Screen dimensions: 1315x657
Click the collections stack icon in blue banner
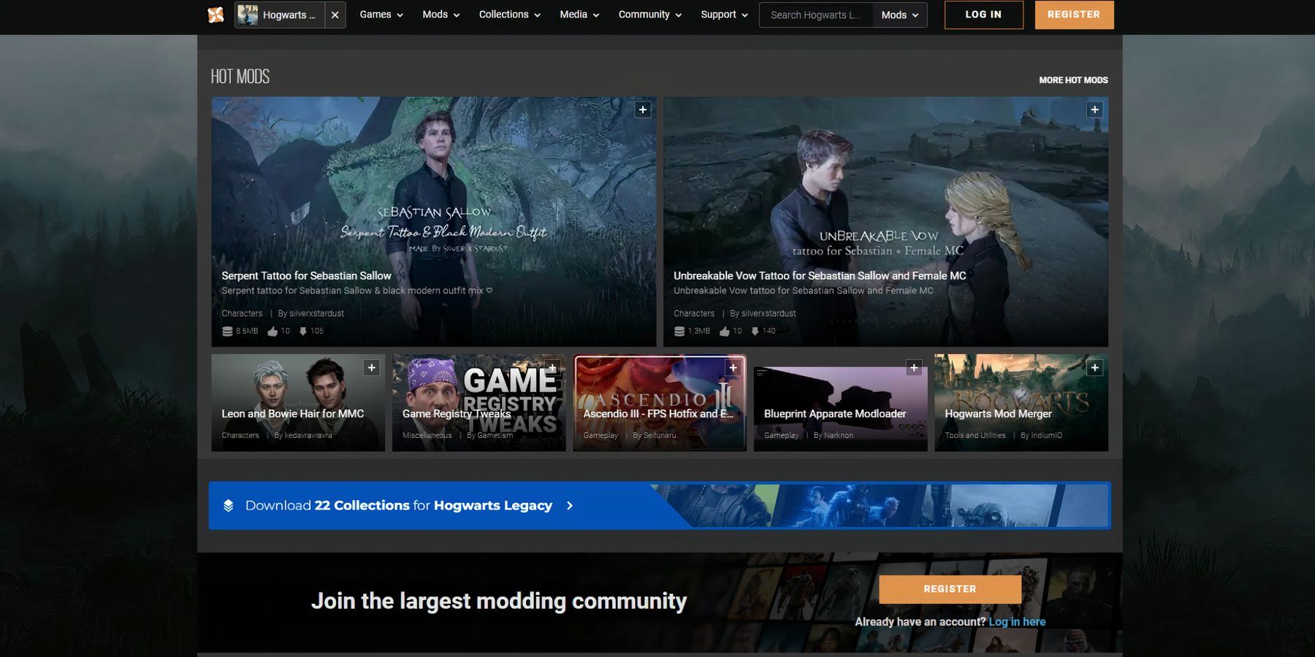[229, 505]
